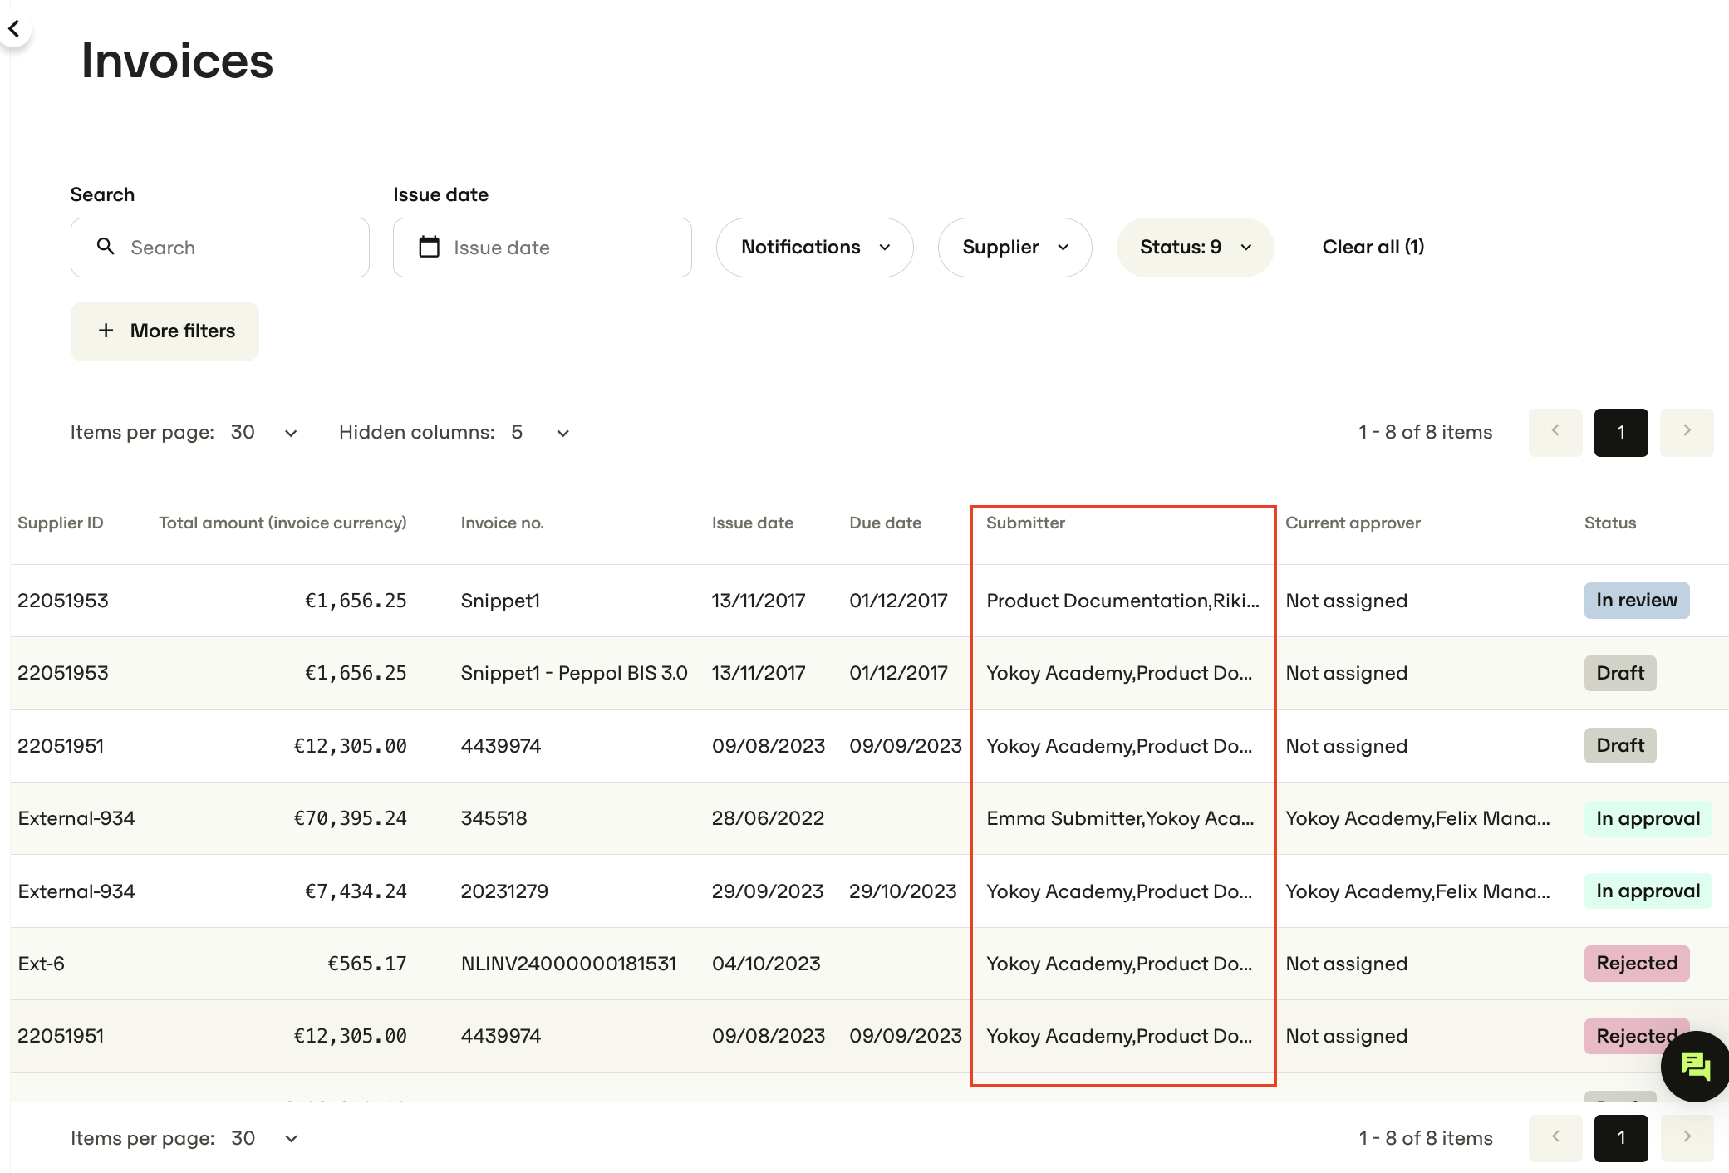Go to previous page at bottom pagination
1729x1173 pixels.
(1555, 1137)
